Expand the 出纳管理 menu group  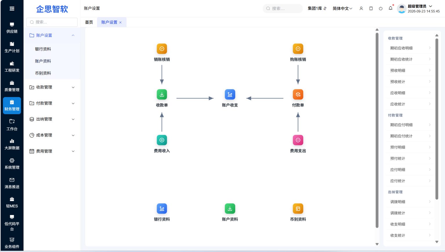click(x=52, y=119)
